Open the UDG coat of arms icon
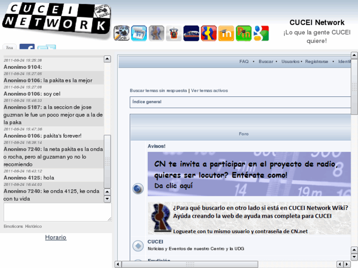Screen dimensions: 358x268 point(174,33)
